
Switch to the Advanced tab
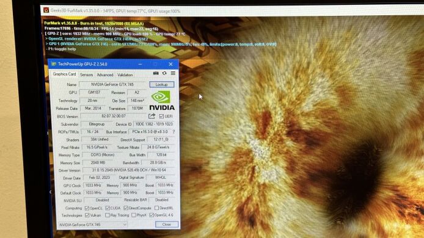(x=105, y=75)
